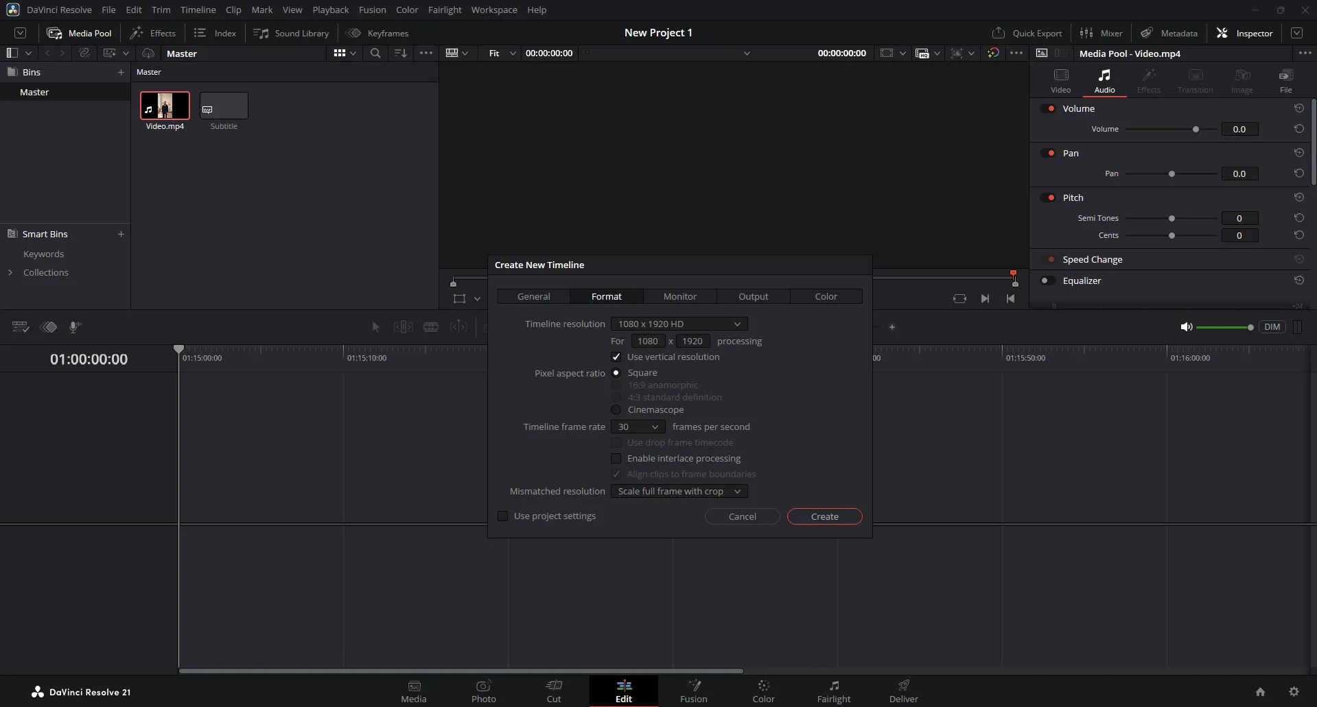Image resolution: width=1317 pixels, height=707 pixels.
Task: Open the Metadata panel
Action: (1169, 33)
